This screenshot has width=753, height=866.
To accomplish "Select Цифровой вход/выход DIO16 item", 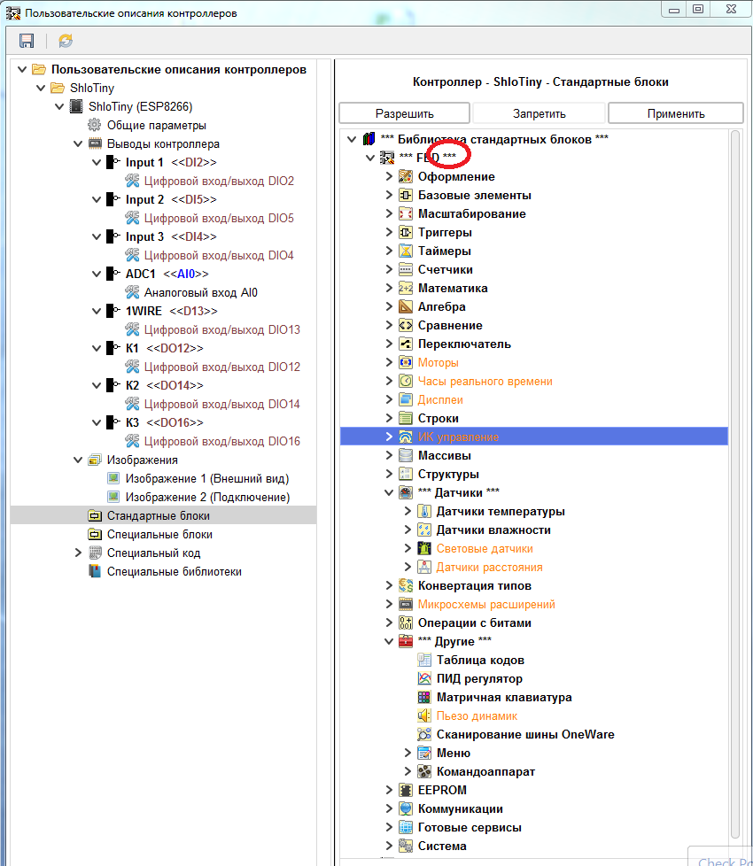I will point(222,441).
